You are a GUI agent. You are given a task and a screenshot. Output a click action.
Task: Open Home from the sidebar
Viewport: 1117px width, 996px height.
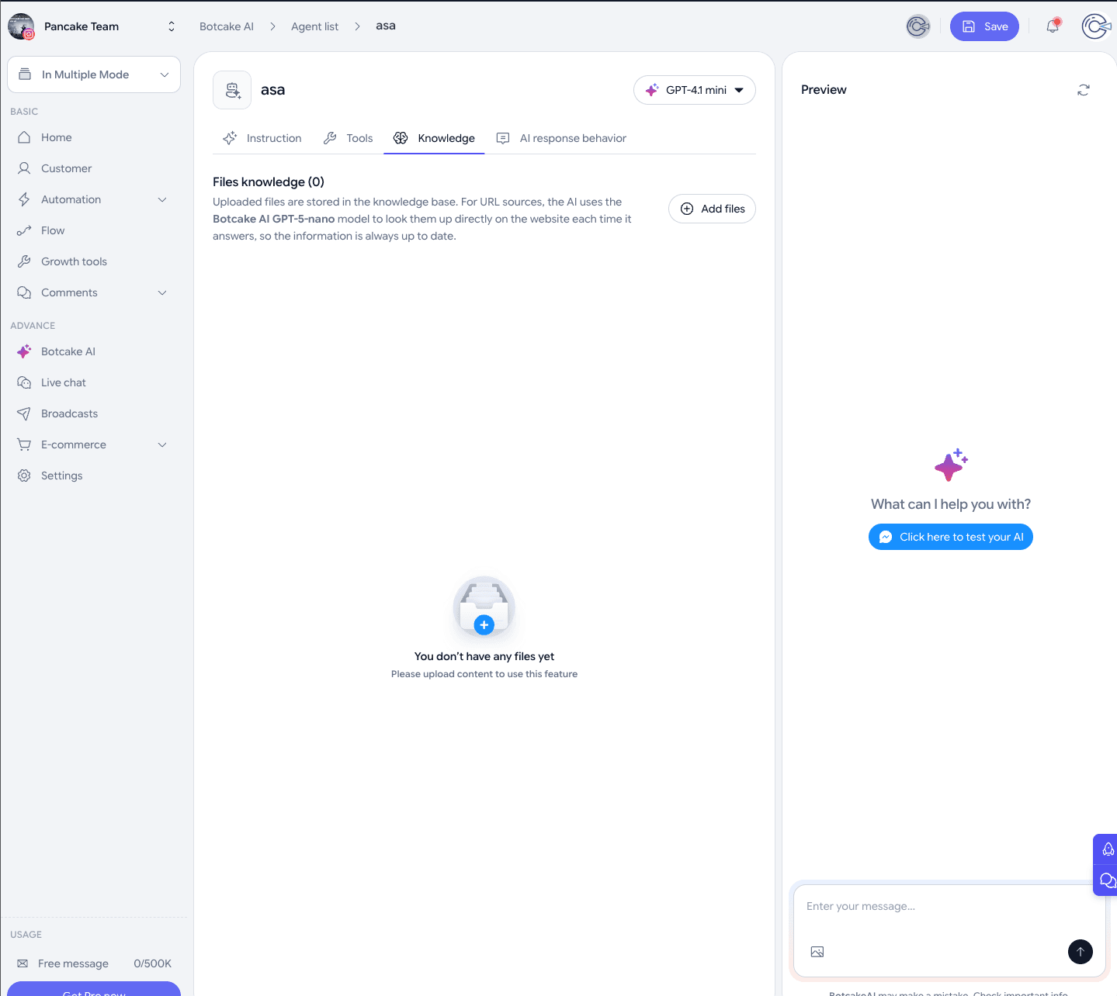(x=94, y=137)
